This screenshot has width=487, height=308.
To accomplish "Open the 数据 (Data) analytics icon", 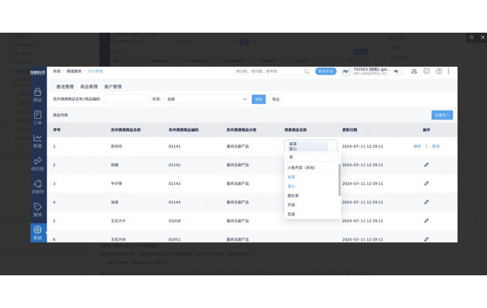I will (x=38, y=140).
